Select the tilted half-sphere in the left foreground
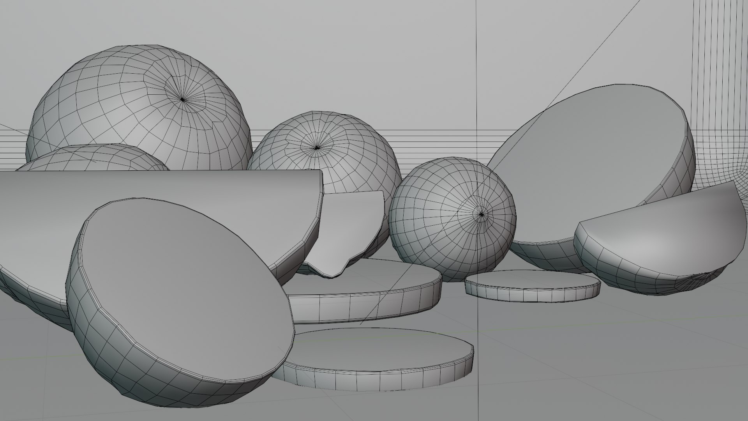Viewport: 748px width, 421px height. (x=180, y=304)
